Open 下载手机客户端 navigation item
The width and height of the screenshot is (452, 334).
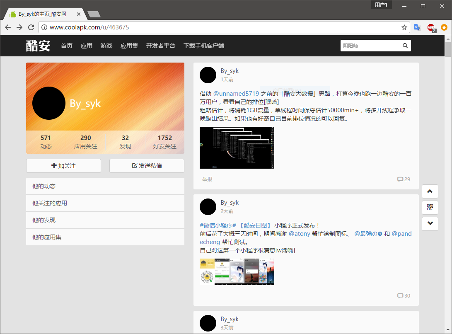pyautogui.click(x=204, y=46)
